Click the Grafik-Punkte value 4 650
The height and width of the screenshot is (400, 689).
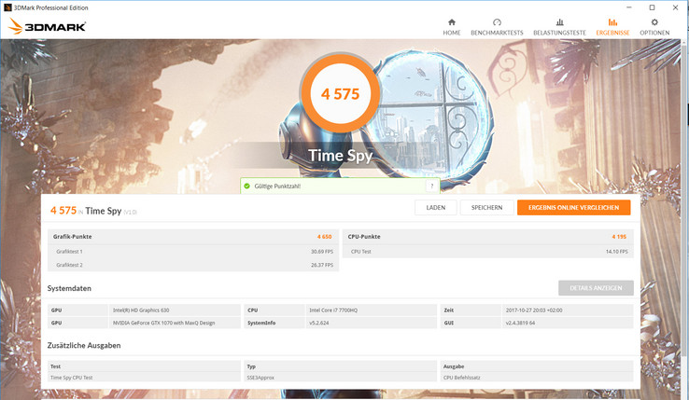[x=324, y=237]
